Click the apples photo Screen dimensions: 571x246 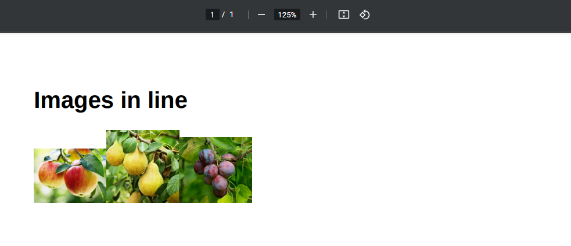coord(70,176)
